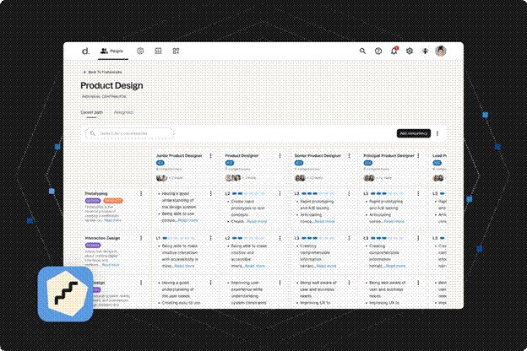This screenshot has width=527, height=351.
Task: Click the 'd.' app logo
Action: pyautogui.click(x=86, y=51)
